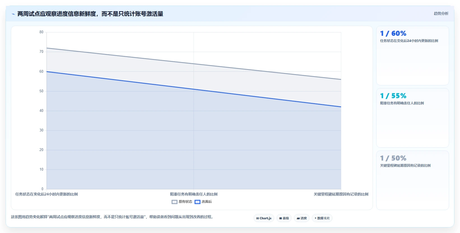Image resolution: width=460 pixels, height=233 pixels.
Task: Click the 数据卡片 tag
Action: pos(322,218)
